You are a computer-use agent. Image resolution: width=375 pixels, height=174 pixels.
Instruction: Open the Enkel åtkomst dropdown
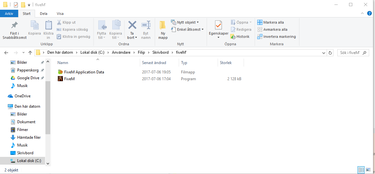coord(187,29)
